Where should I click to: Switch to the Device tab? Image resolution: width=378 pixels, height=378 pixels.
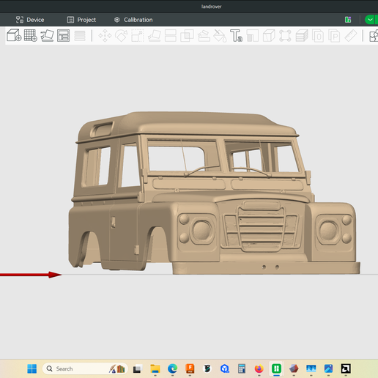click(30, 20)
